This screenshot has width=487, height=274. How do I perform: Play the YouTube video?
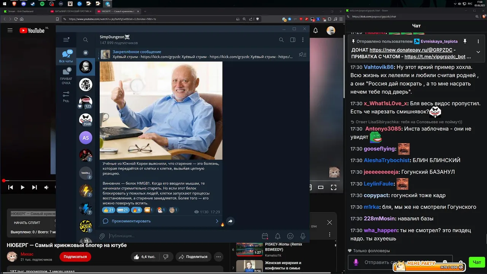click(22, 187)
